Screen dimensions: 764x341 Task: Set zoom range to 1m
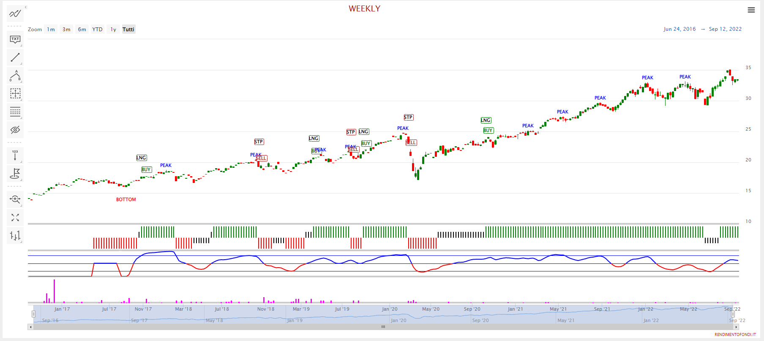coord(51,30)
